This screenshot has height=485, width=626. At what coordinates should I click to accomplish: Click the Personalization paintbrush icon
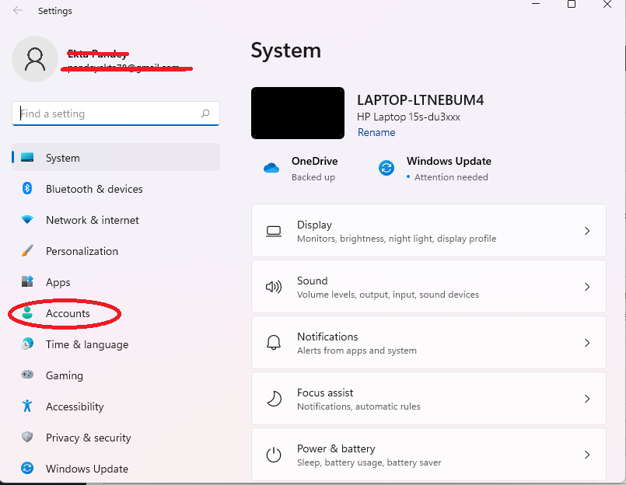(27, 251)
